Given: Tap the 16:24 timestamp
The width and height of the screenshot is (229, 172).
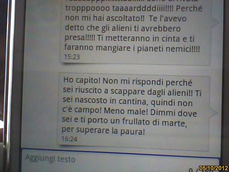Looking at the screenshot, I should pos(69,139).
